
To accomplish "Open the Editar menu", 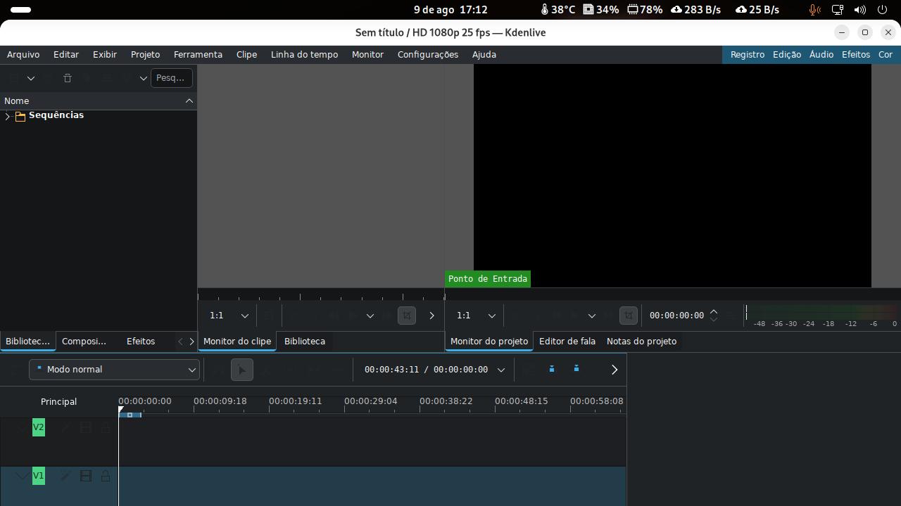I will (66, 54).
